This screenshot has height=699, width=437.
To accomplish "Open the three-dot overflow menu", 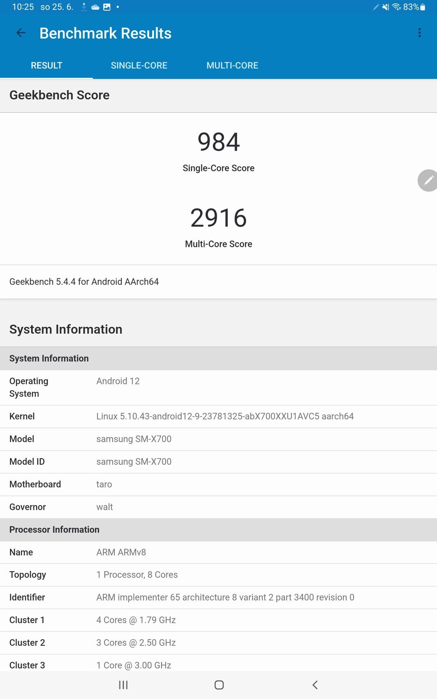I will [419, 33].
